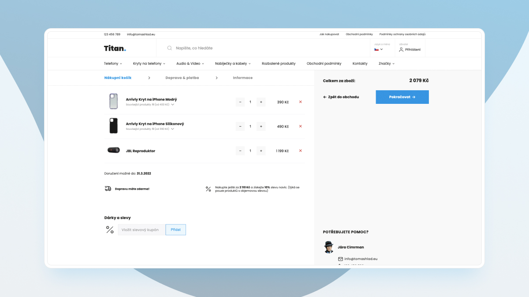Go to the Doprava & platba step
The width and height of the screenshot is (529, 297).
pos(182,78)
